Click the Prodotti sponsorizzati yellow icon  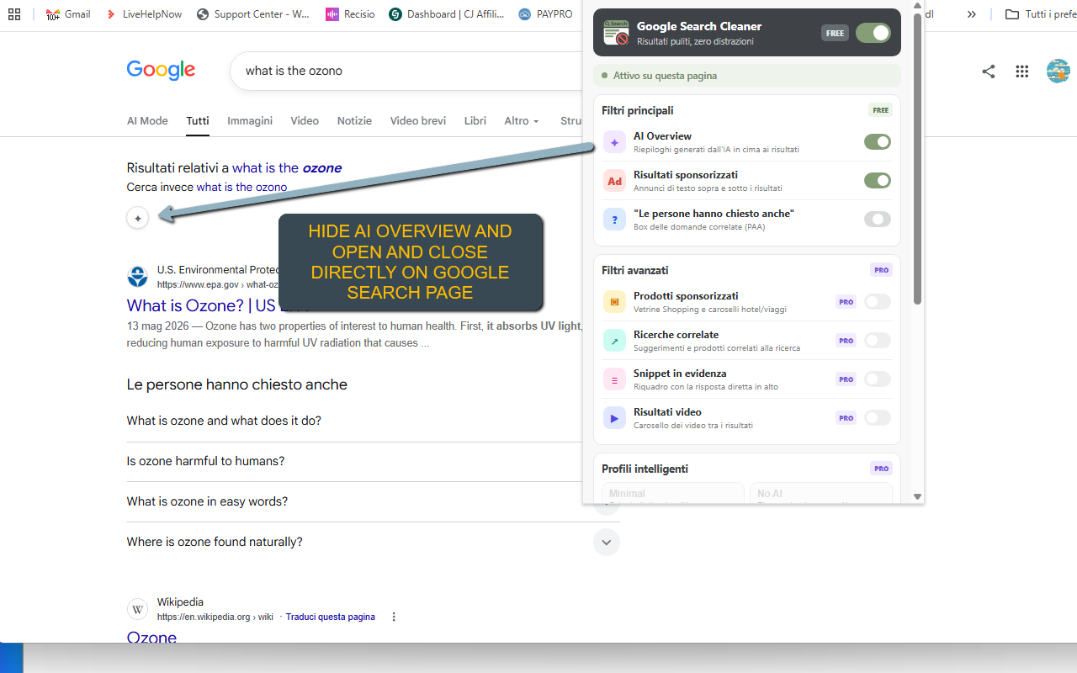(x=614, y=302)
